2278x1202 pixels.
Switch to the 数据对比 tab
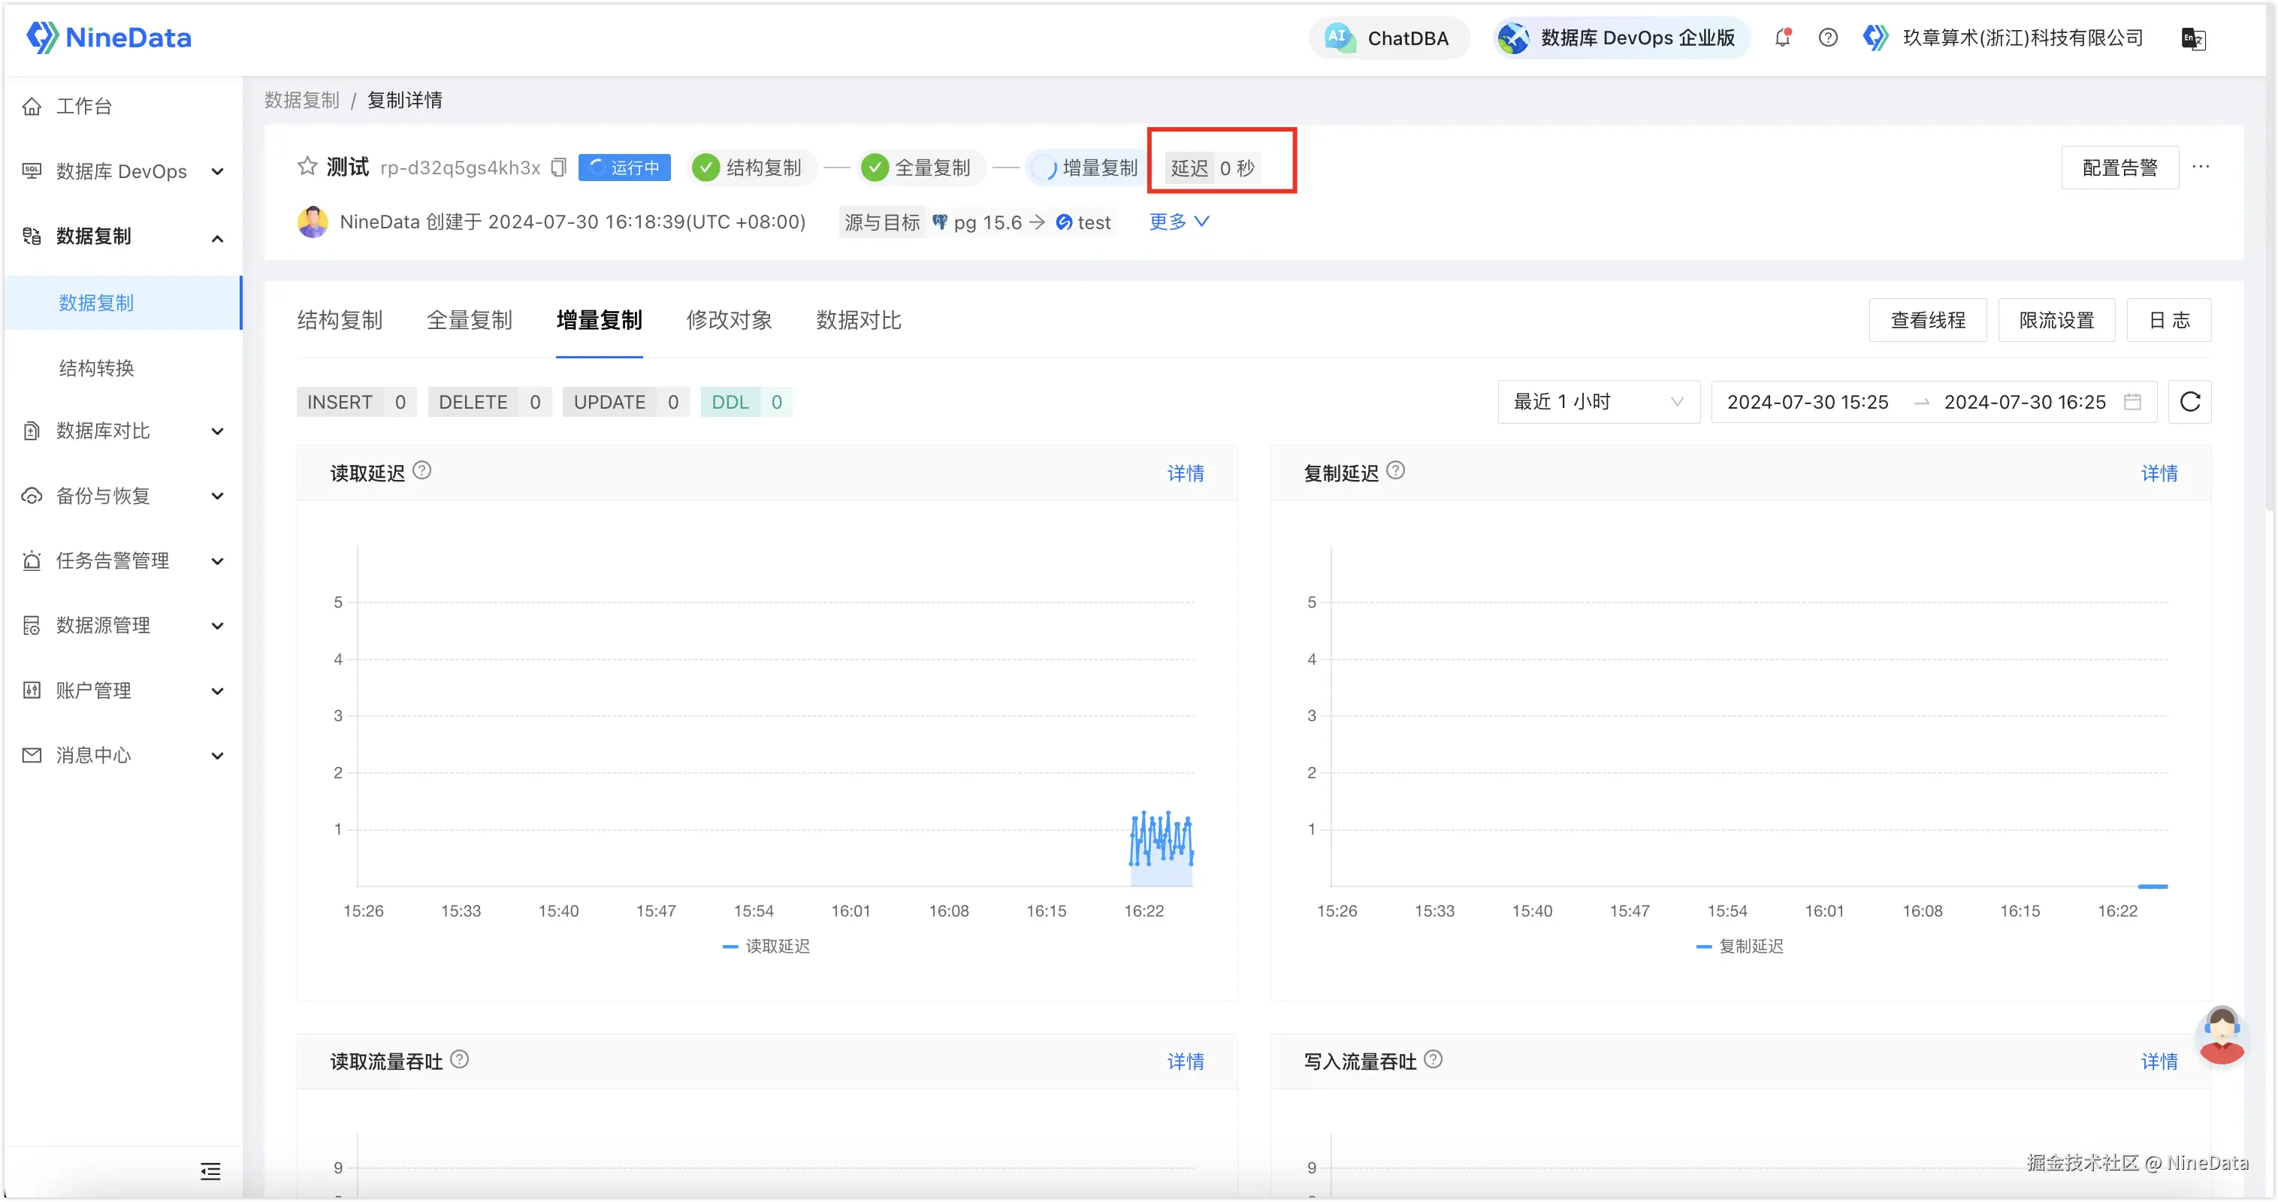coord(858,320)
